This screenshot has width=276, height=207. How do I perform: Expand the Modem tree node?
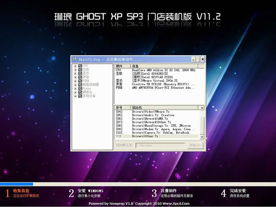75,88
